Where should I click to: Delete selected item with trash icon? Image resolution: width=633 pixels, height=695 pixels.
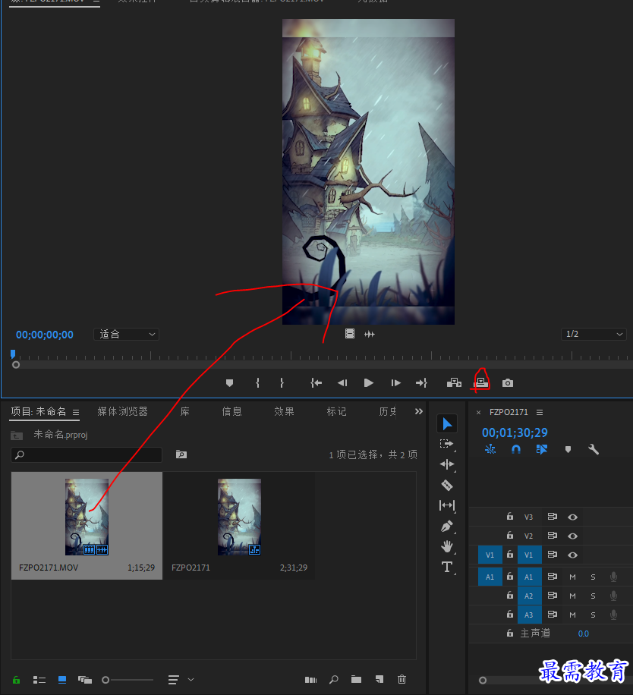point(402,679)
